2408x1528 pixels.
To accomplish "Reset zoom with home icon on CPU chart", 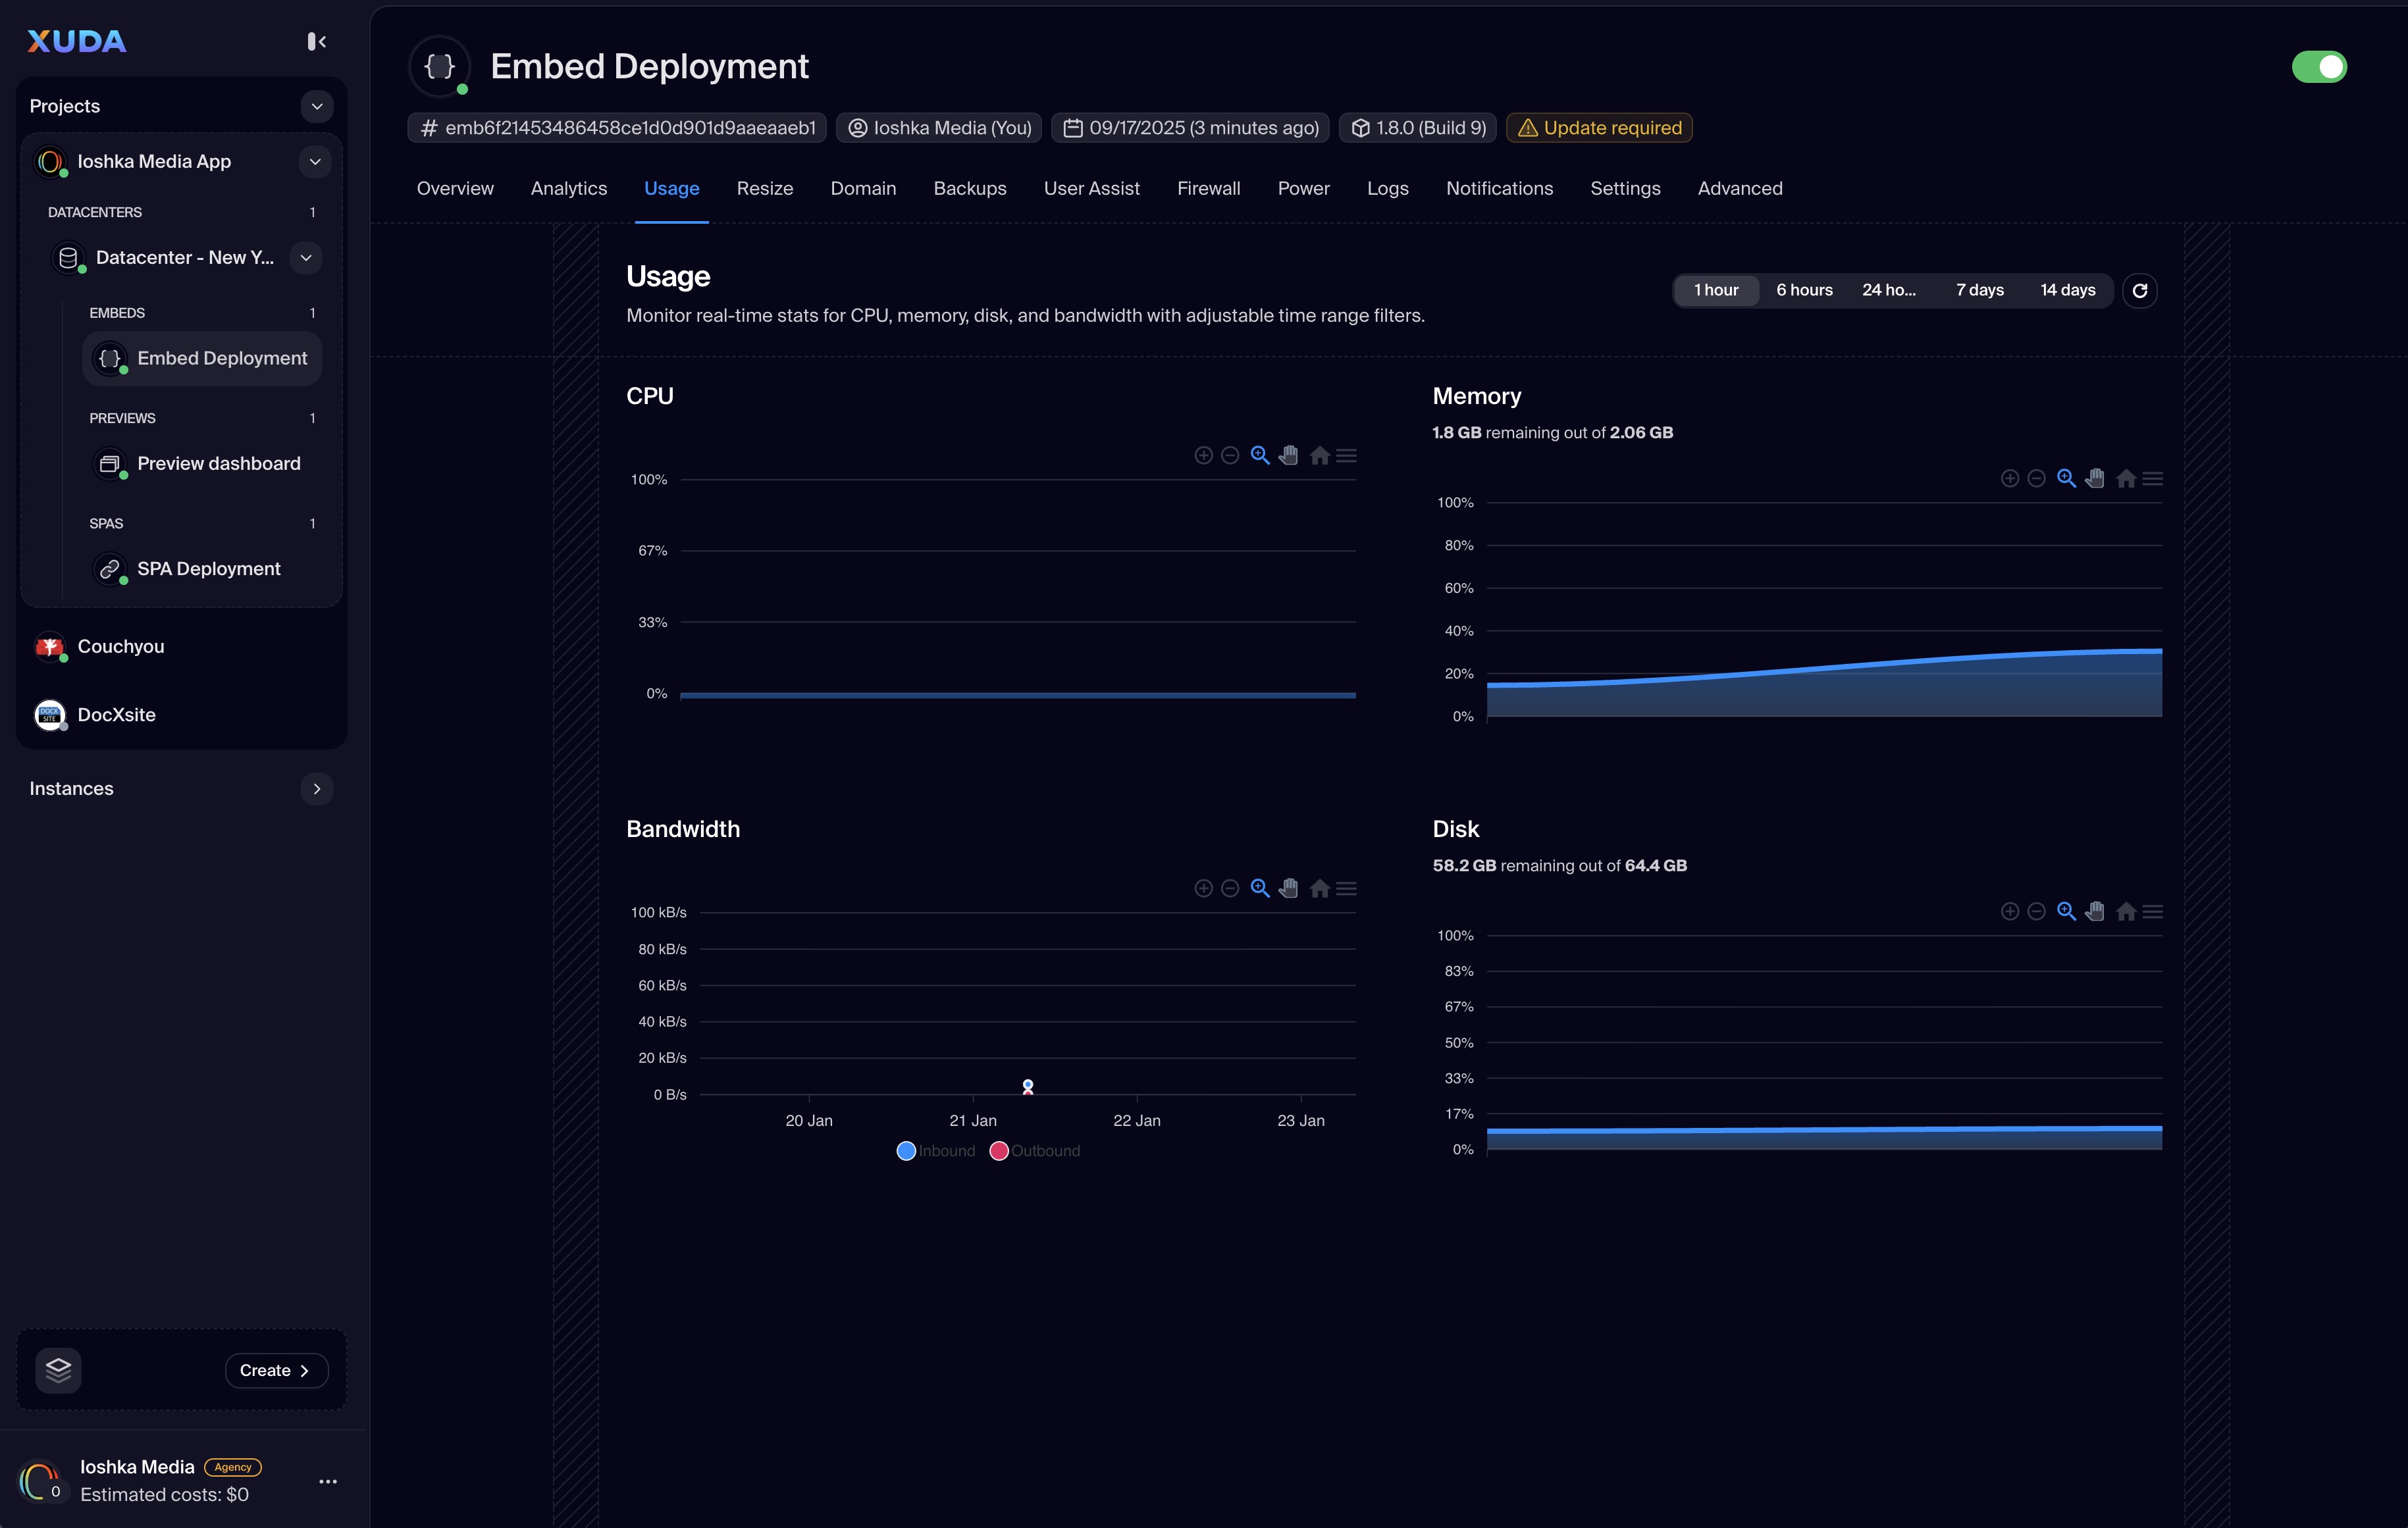I will click(x=1319, y=455).
